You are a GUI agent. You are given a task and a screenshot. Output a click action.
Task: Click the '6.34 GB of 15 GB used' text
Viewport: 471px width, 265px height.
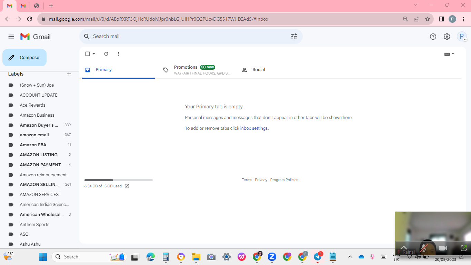click(x=103, y=186)
